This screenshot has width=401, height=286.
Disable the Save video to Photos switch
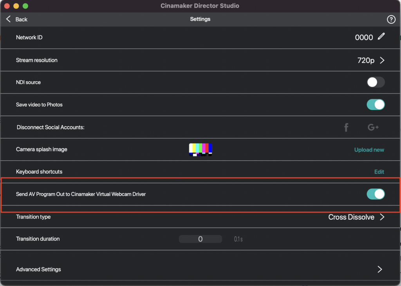coord(376,104)
